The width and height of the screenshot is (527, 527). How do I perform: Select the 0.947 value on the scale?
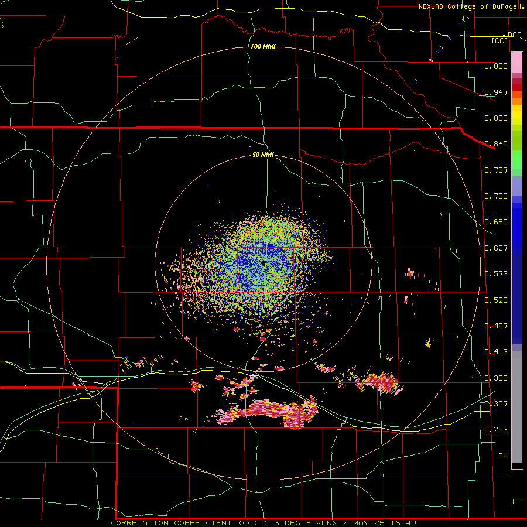[x=496, y=92]
